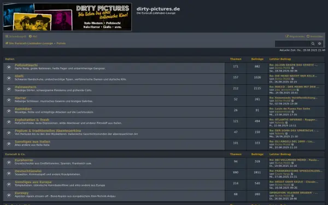The height and width of the screenshot is (205, 328).
Task: Open last post BRUST ODER KEULE
Action: [x=294, y=182]
